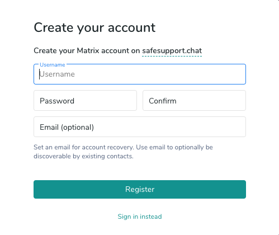The width and height of the screenshot is (279, 235).
Task: Click the 'Email (optional)' placeholder text
Action: click(67, 128)
